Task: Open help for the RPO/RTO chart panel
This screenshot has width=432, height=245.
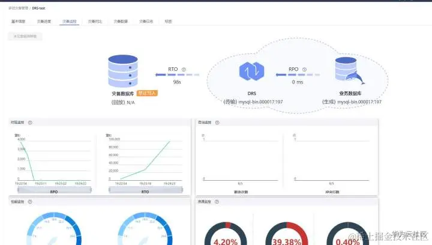Action: click(x=30, y=122)
